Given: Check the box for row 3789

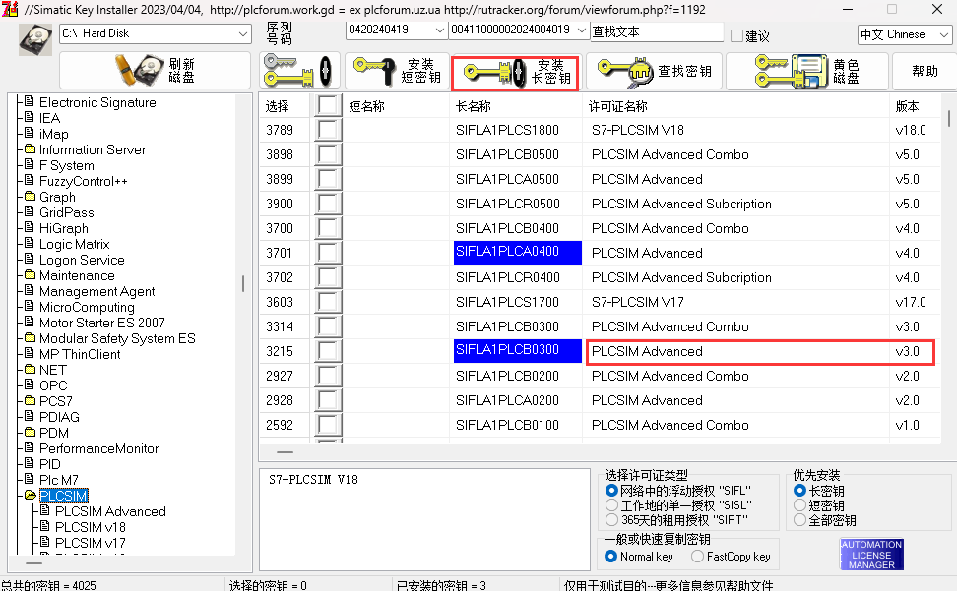Looking at the screenshot, I should 328,131.
